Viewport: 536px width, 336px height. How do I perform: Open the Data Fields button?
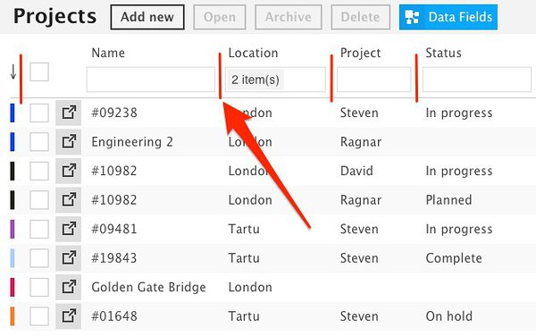448,17
